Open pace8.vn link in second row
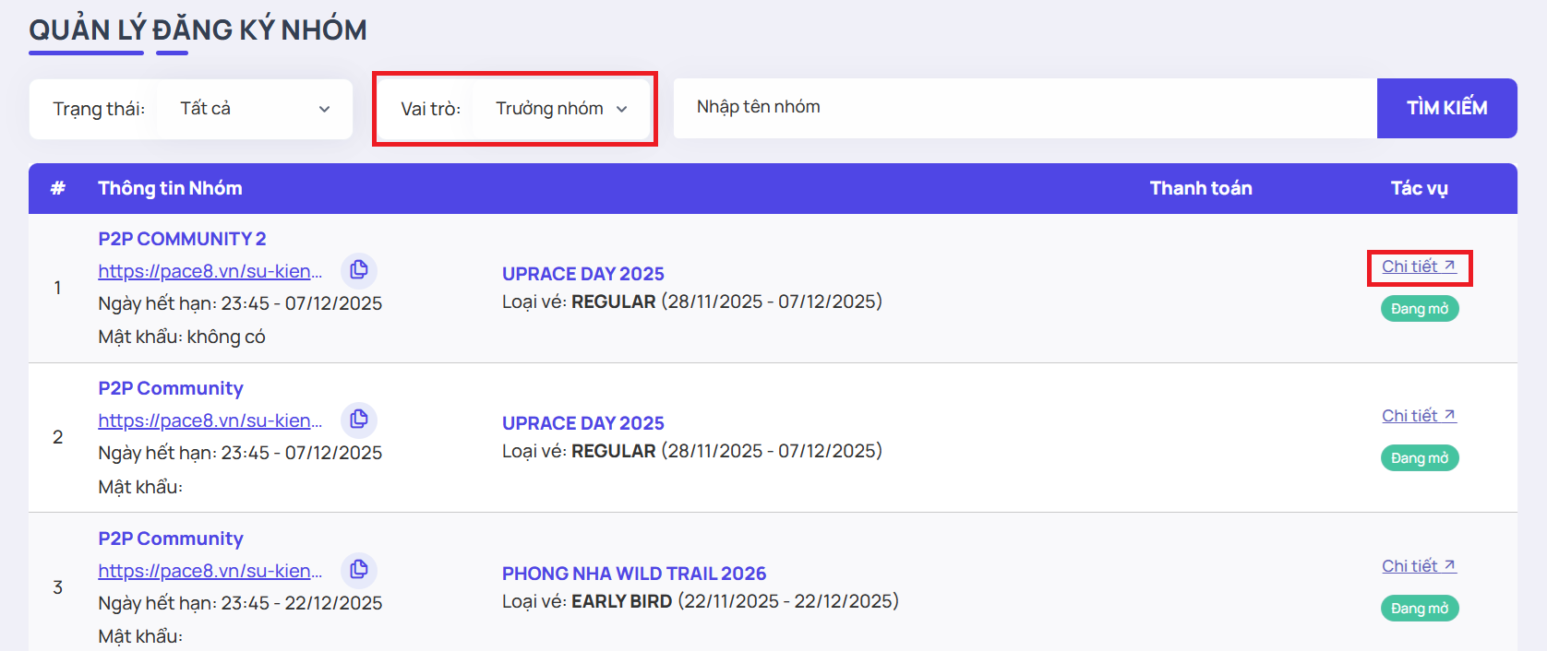 [x=210, y=420]
